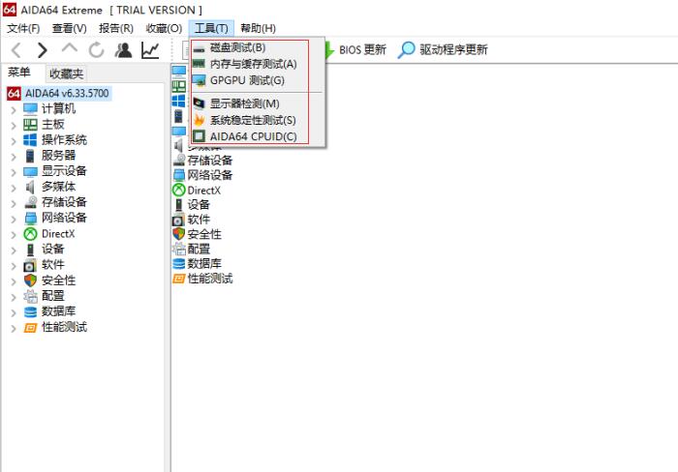Launch 系统稳定性测试(S) from the open menu
Screen dimensions: 678x472
pos(253,120)
